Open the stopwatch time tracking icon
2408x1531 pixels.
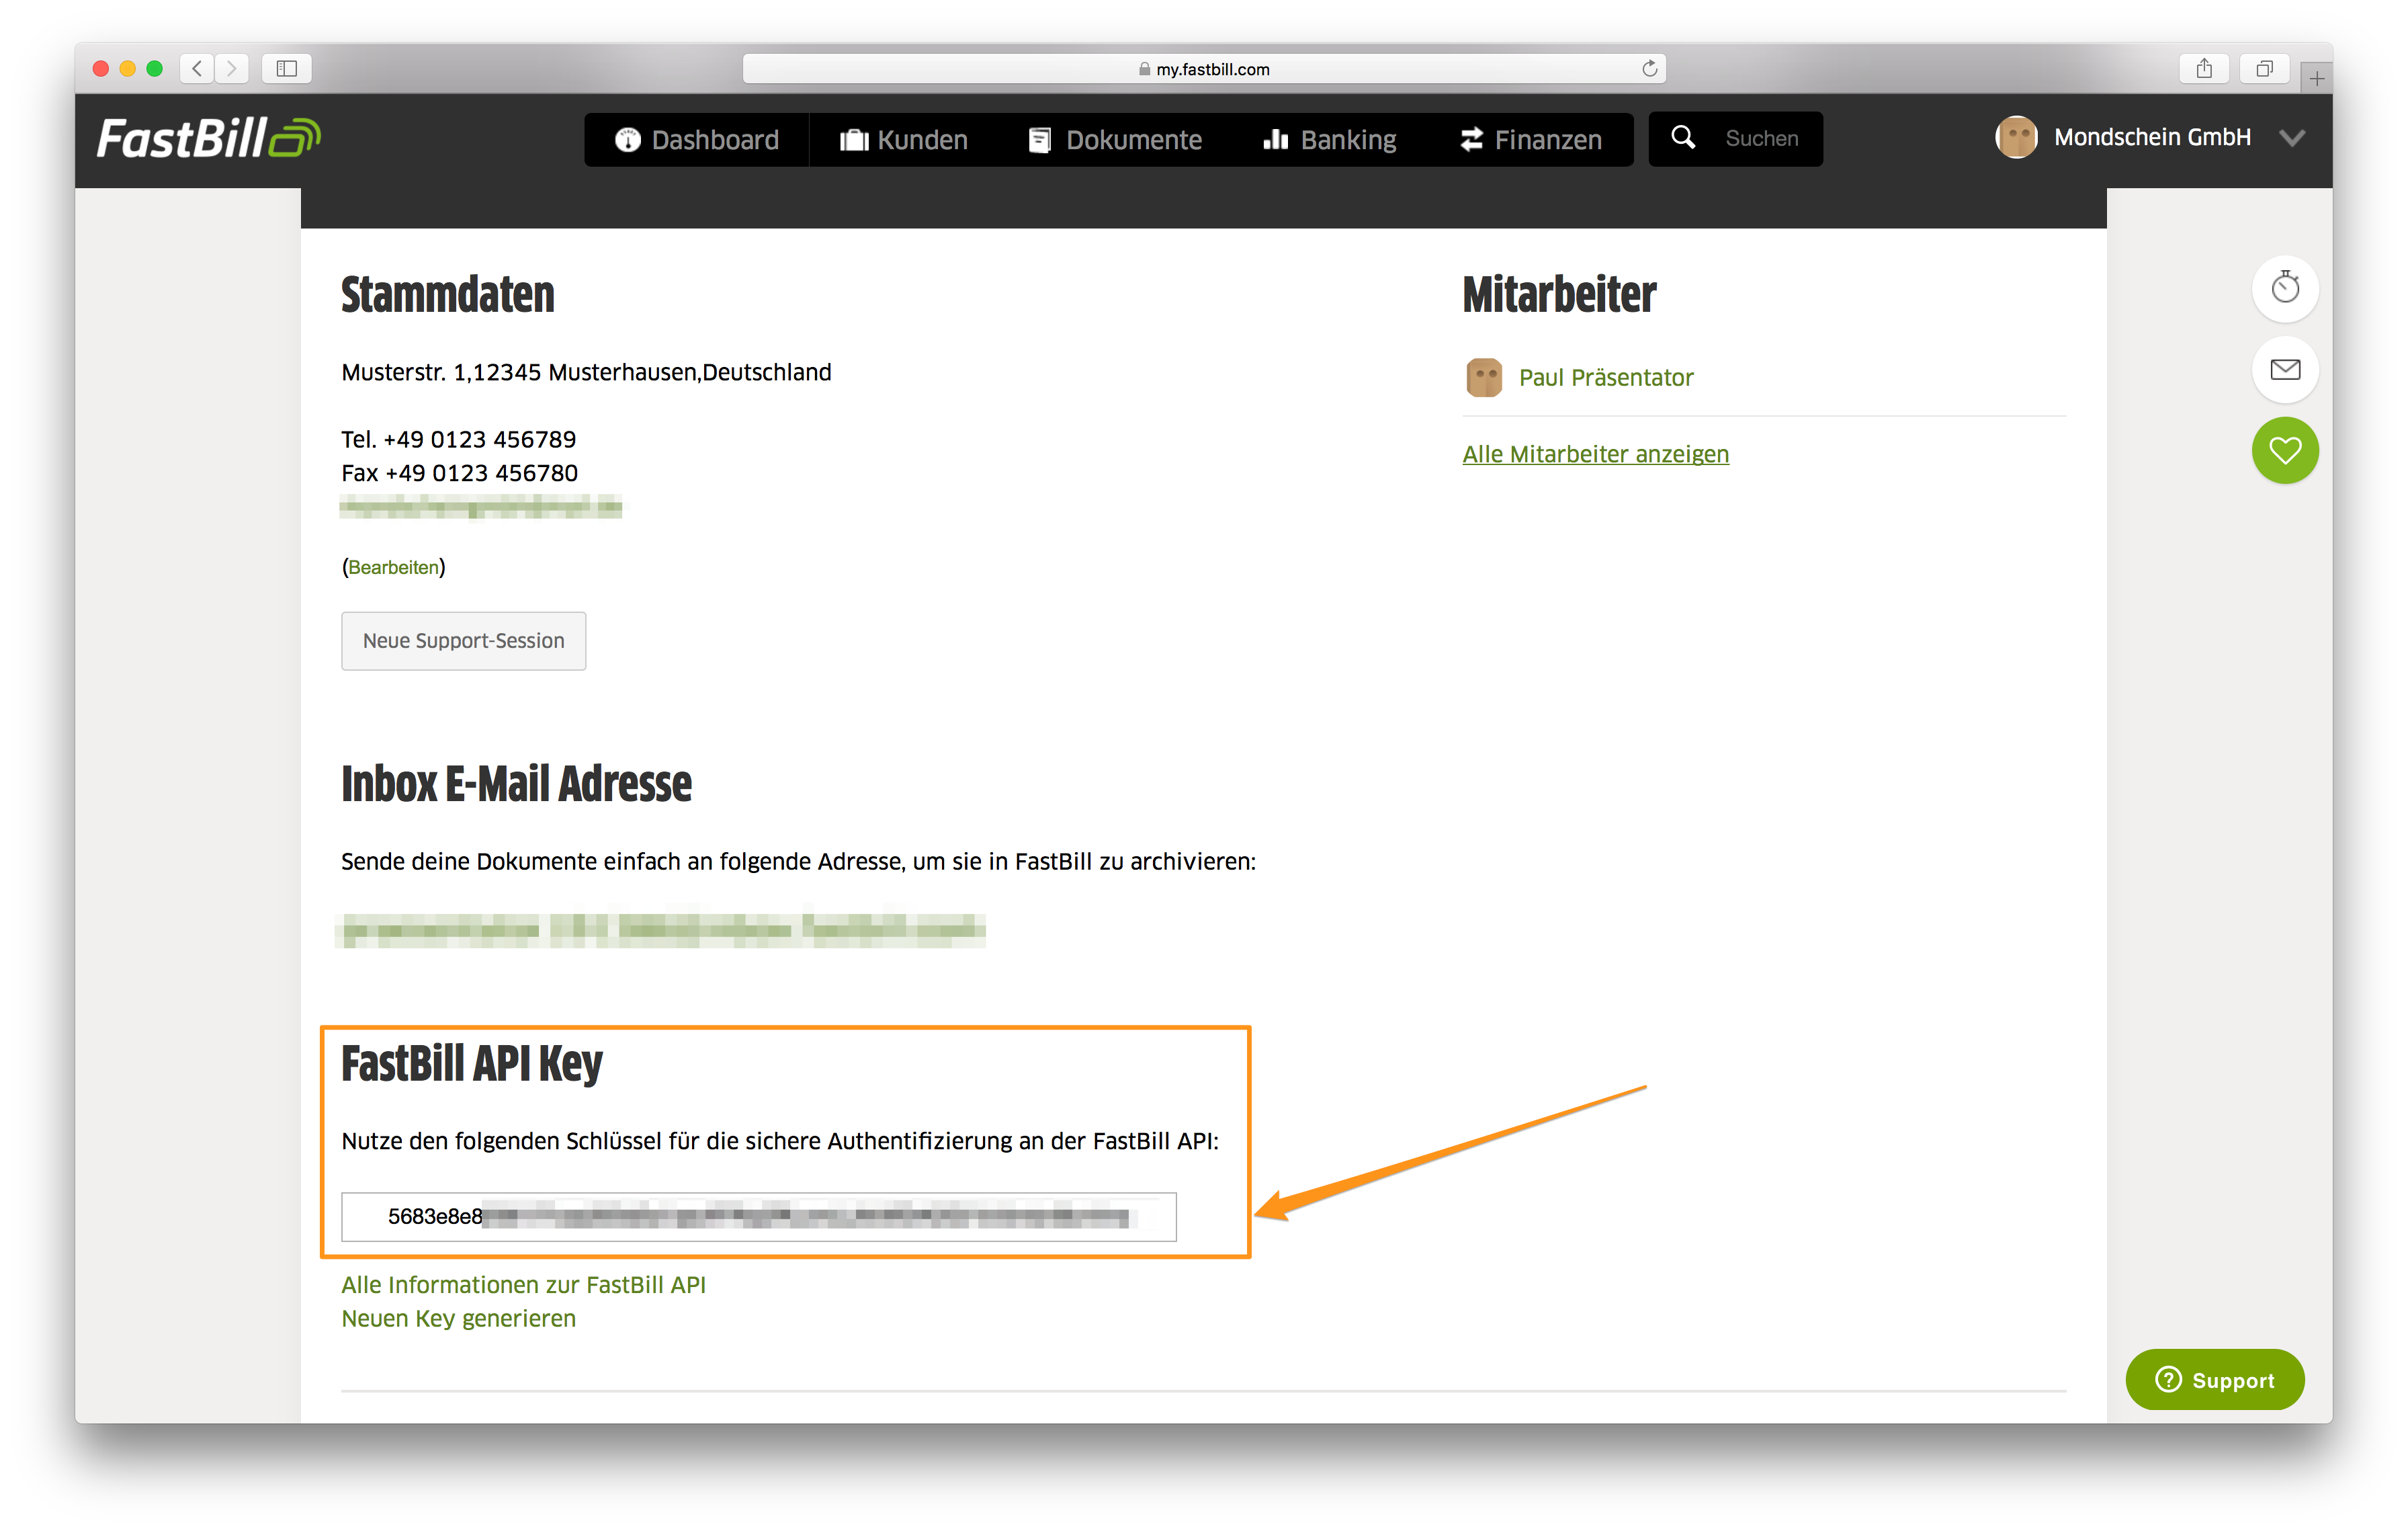(x=2285, y=288)
